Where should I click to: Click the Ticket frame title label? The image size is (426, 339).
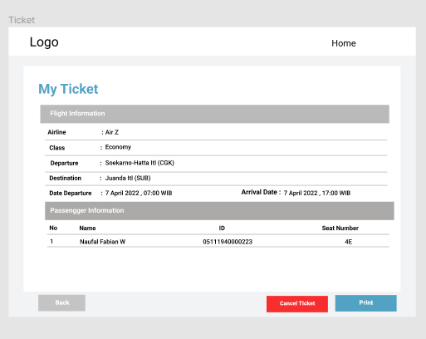(22, 20)
